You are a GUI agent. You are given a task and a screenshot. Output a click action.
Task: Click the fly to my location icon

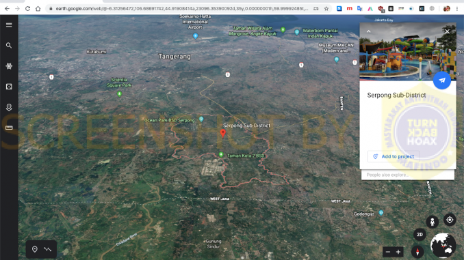(450, 220)
